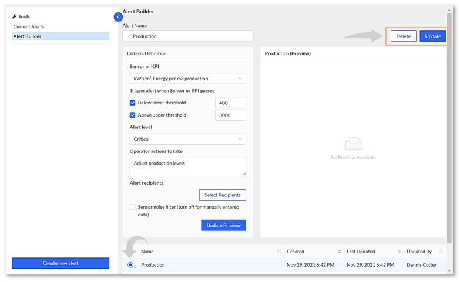
Task: Enable the Sensor noise filter checkbox
Action: point(133,207)
